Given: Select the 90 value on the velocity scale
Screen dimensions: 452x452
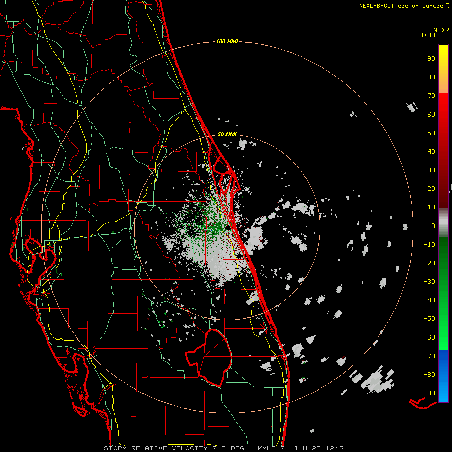Looking at the screenshot, I should tap(431, 59).
